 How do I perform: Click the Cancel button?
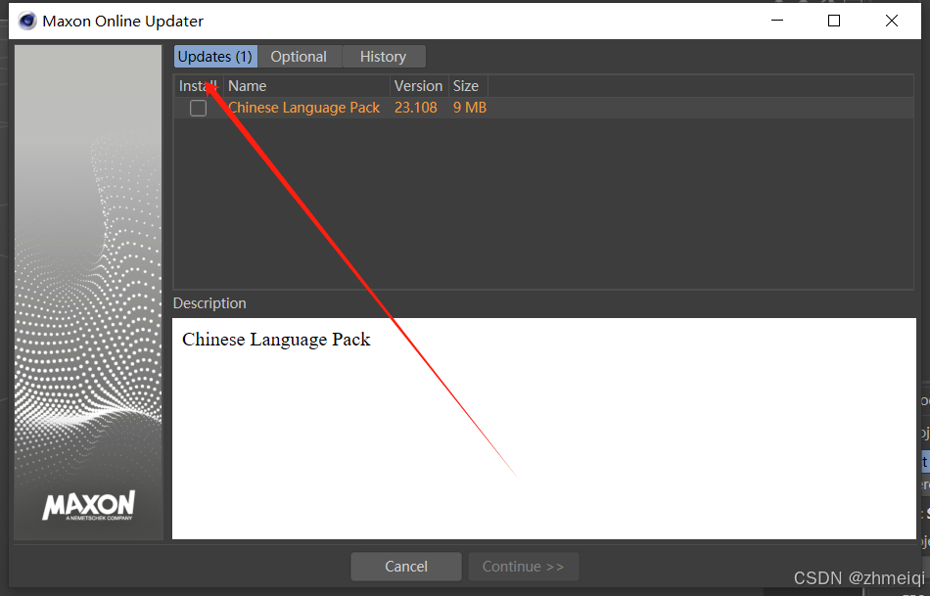coord(406,567)
